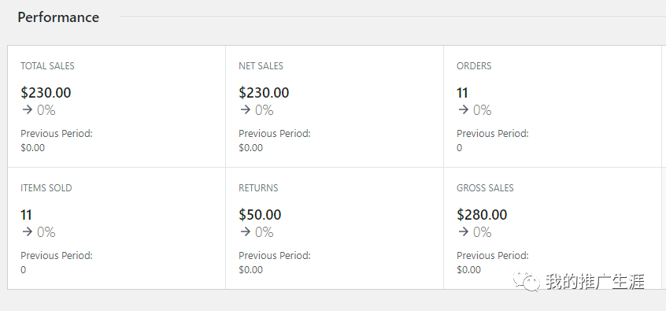666x311 pixels.
Task: Click the $230.00 Total Sales value
Action: click(46, 93)
